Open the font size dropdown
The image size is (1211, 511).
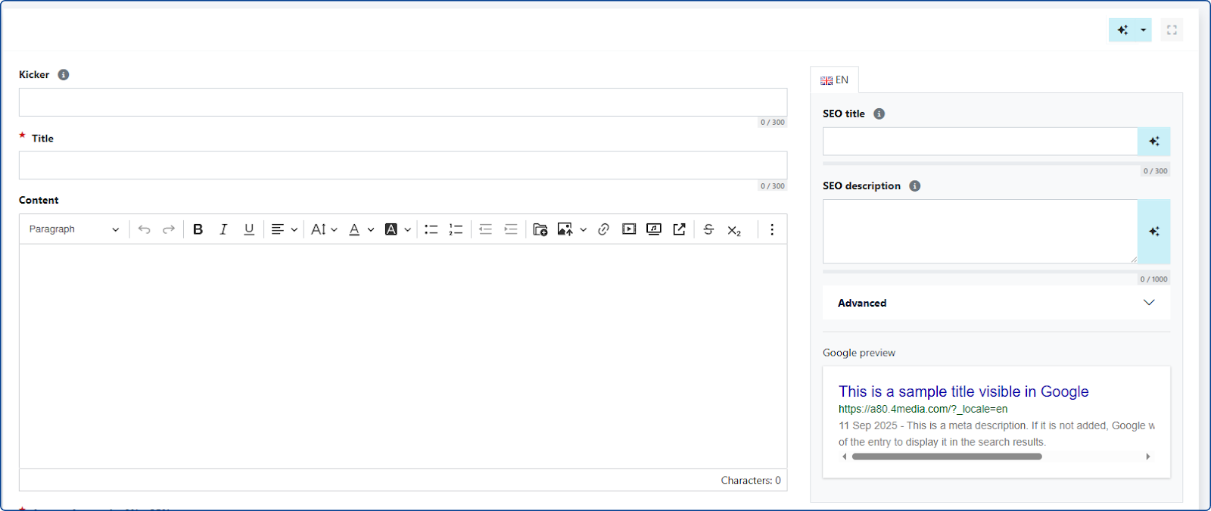[x=324, y=229]
